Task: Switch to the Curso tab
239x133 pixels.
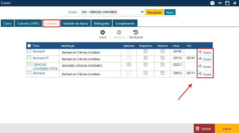Action: [7, 23]
